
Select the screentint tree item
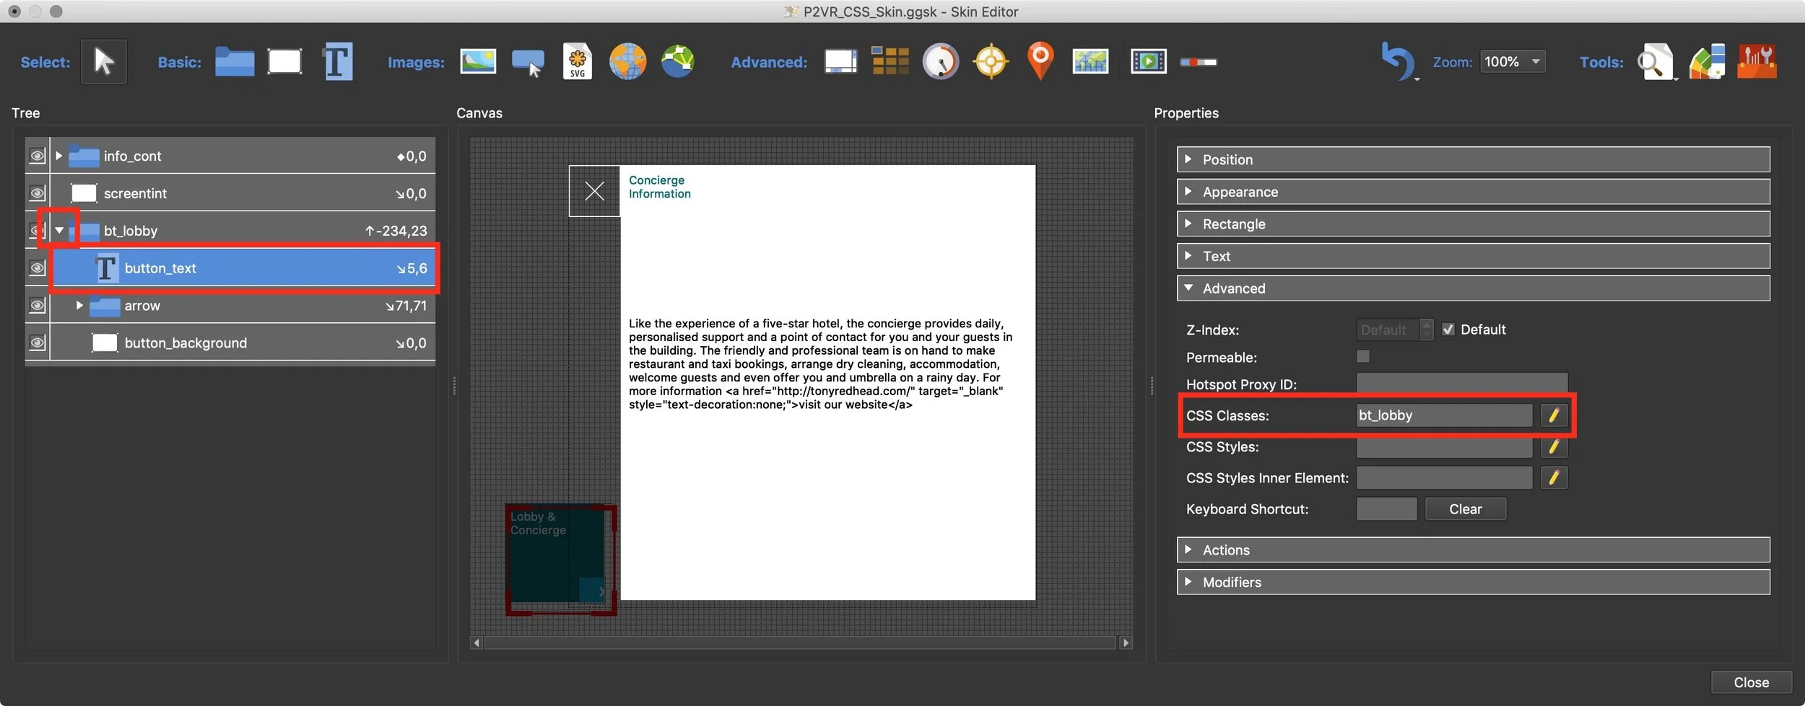(243, 193)
